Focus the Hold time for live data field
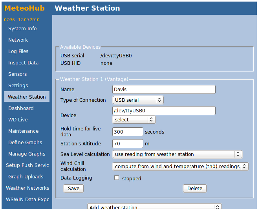Screen dimensions: 258x209 (x=128, y=132)
